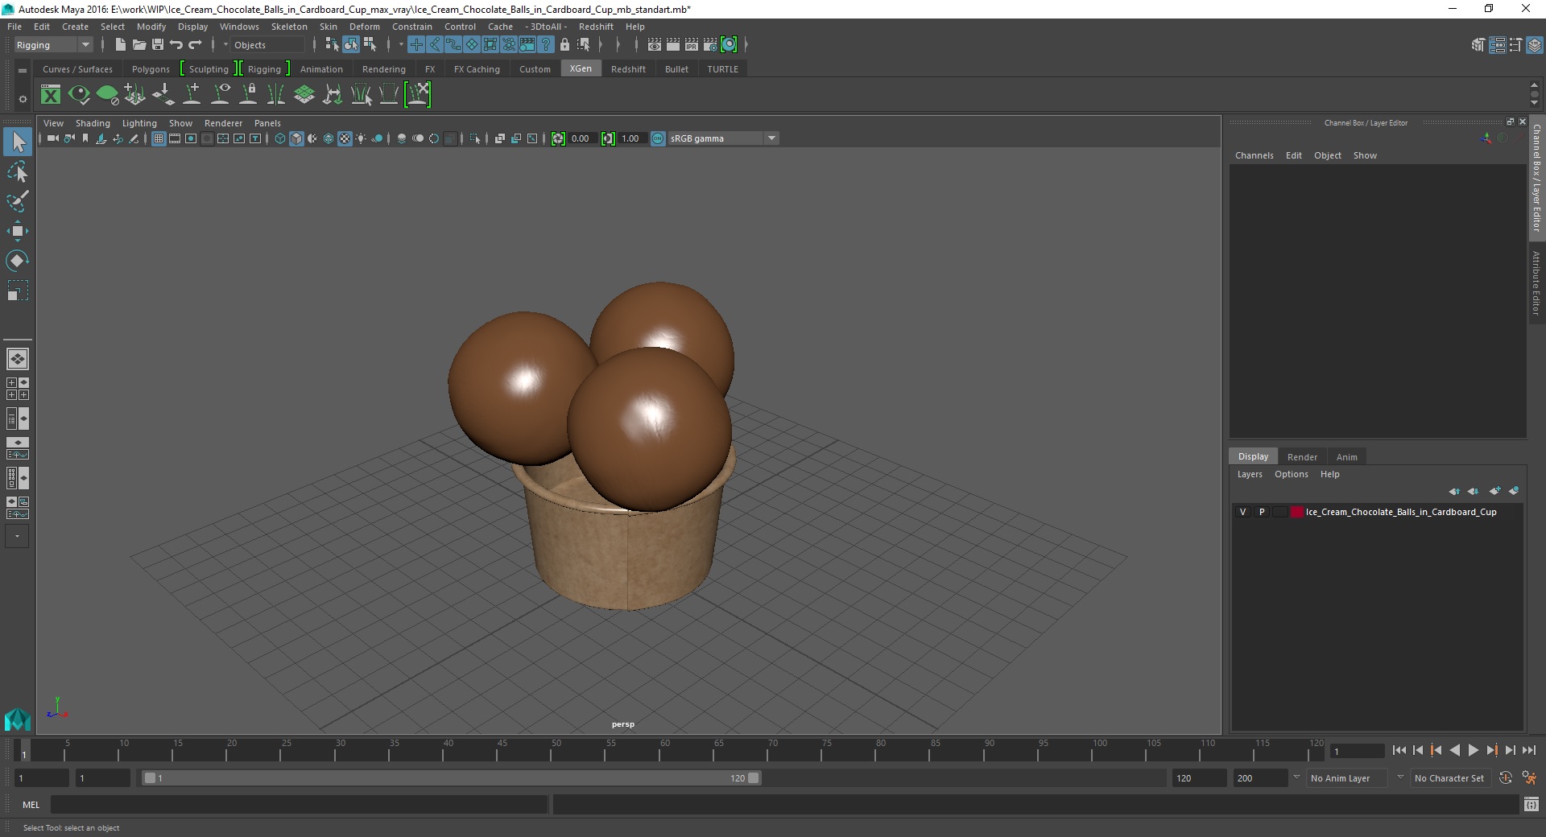Image resolution: width=1546 pixels, height=837 pixels.
Task: Click XGen green patches shelf icon
Action: (x=304, y=95)
